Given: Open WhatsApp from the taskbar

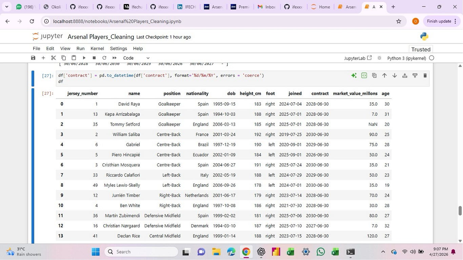Looking at the screenshot, I should [x=320, y=252].
